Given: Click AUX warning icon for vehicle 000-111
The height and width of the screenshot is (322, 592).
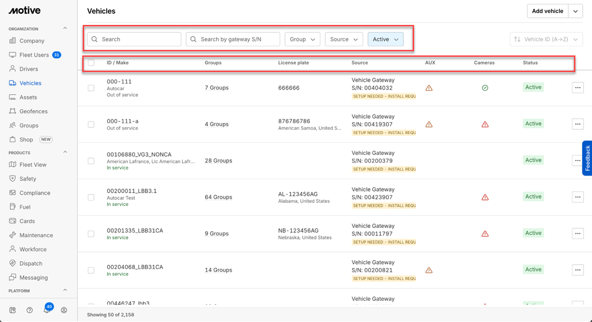Looking at the screenshot, I should pyautogui.click(x=429, y=88).
